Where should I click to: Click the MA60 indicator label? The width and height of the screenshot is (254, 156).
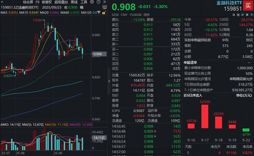click(x=65, y=13)
